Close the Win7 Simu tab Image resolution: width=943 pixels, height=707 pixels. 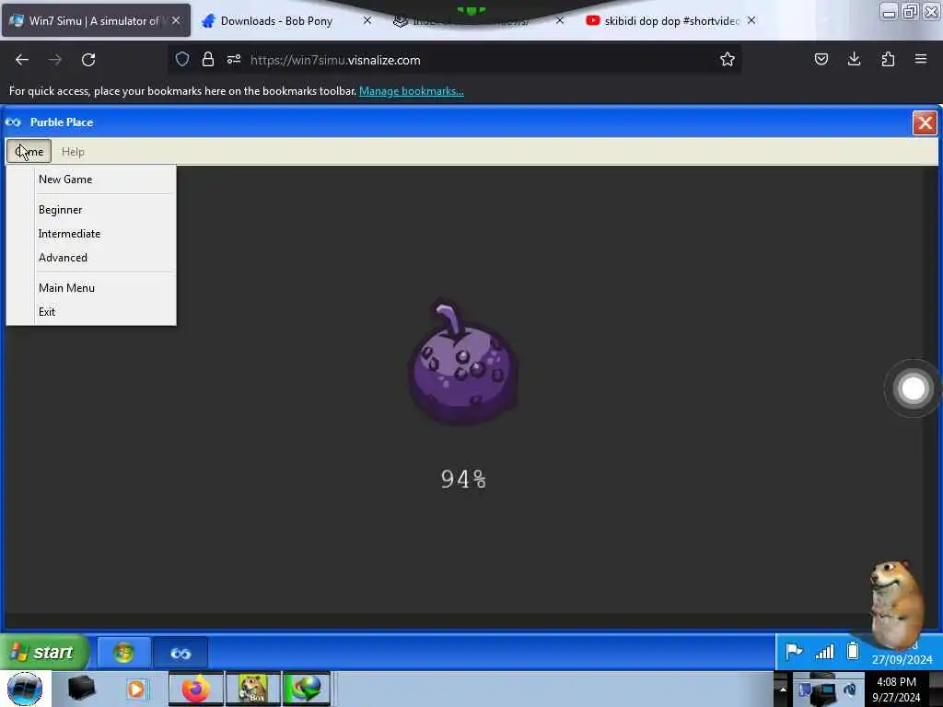coord(176,20)
